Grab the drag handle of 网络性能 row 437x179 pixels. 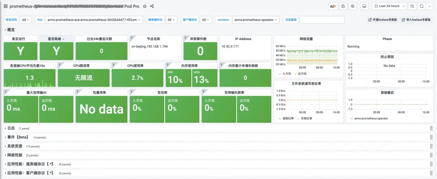[431, 155]
